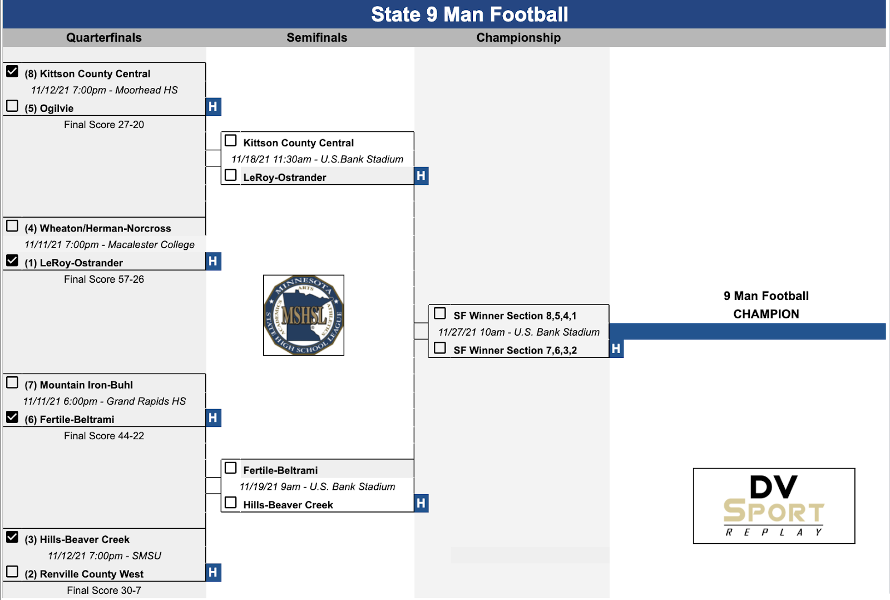Click the H badge beside semifinal Hills-Beaver Creek

(421, 503)
